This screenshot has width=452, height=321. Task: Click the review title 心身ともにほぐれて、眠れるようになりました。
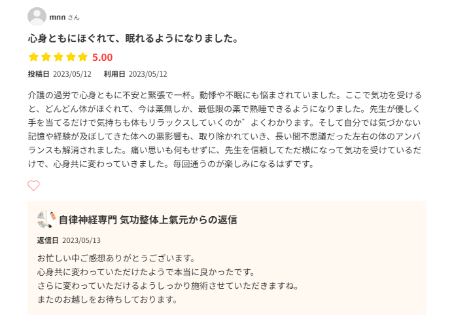[133, 39]
